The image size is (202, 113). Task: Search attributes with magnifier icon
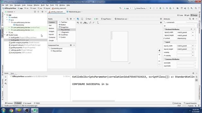pos(190,19)
